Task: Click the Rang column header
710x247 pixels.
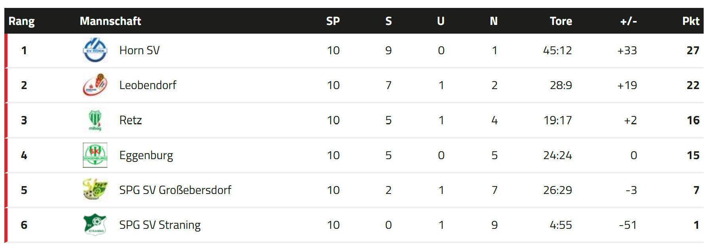Action: pos(22,21)
